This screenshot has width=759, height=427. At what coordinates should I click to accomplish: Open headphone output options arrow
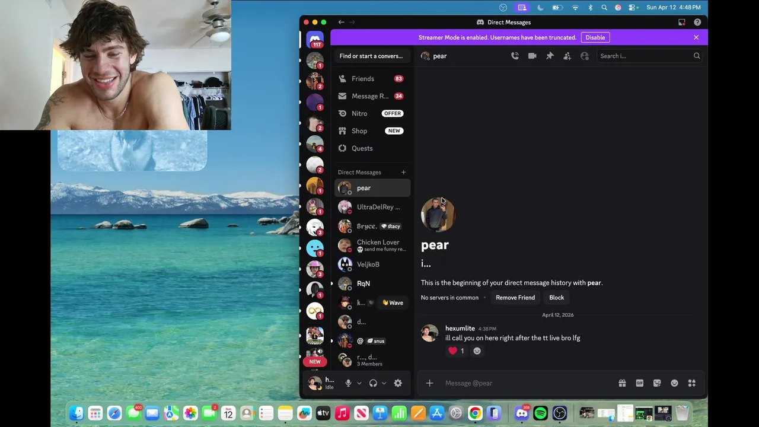(384, 383)
